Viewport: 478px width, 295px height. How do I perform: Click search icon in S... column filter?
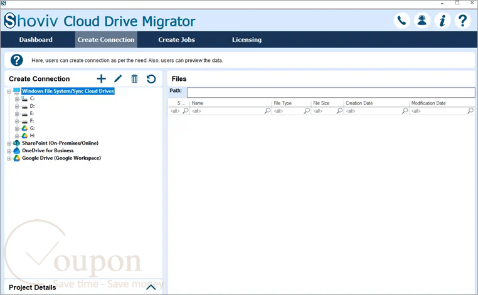click(x=185, y=111)
